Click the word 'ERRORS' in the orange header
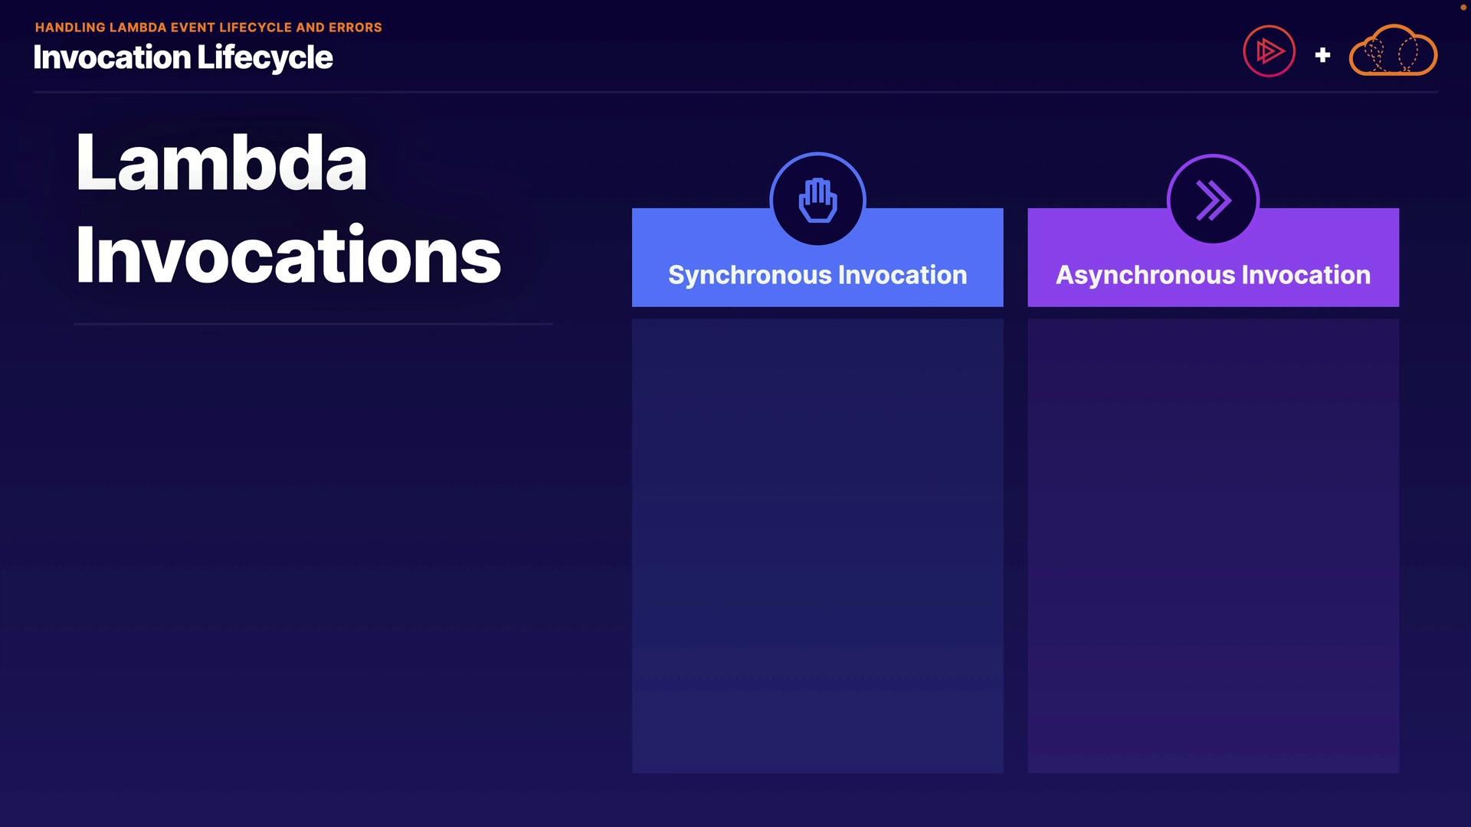1471x827 pixels. 355,28
